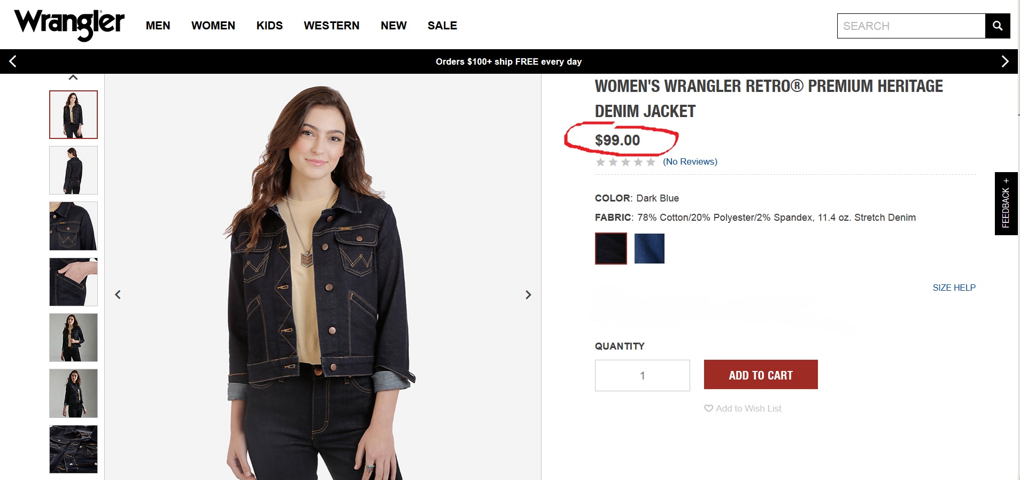Click the quantity input field
1020x480 pixels.
(642, 375)
